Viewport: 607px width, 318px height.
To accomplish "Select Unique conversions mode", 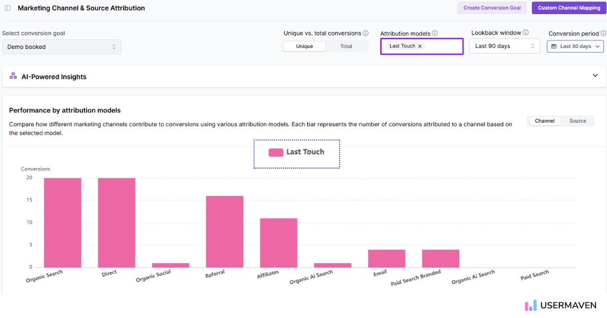I will [304, 46].
